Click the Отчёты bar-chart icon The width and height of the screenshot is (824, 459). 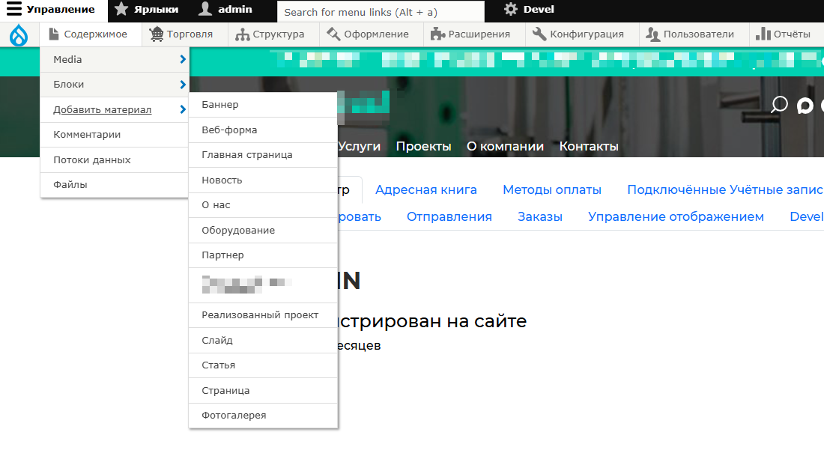pyautogui.click(x=763, y=34)
